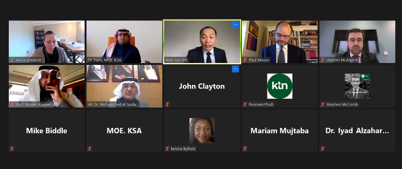Viewport: 402px width, 169px height.
Task: Click muted mic icon beside keisha Byfield
Action: tap(167, 149)
